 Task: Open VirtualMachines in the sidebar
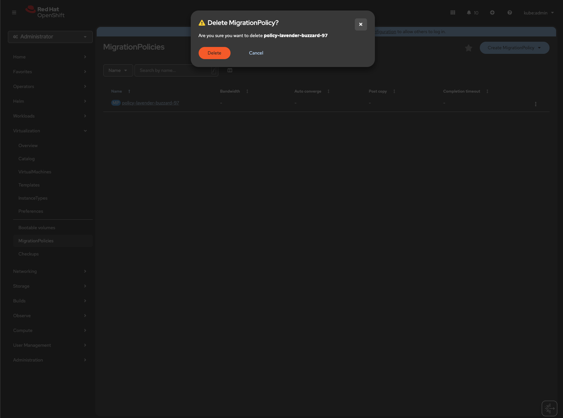(35, 172)
